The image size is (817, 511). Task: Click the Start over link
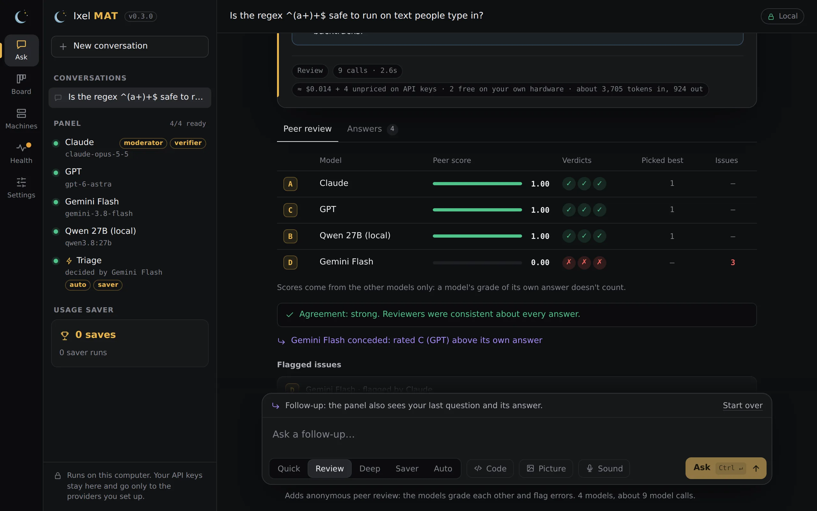(x=742, y=405)
